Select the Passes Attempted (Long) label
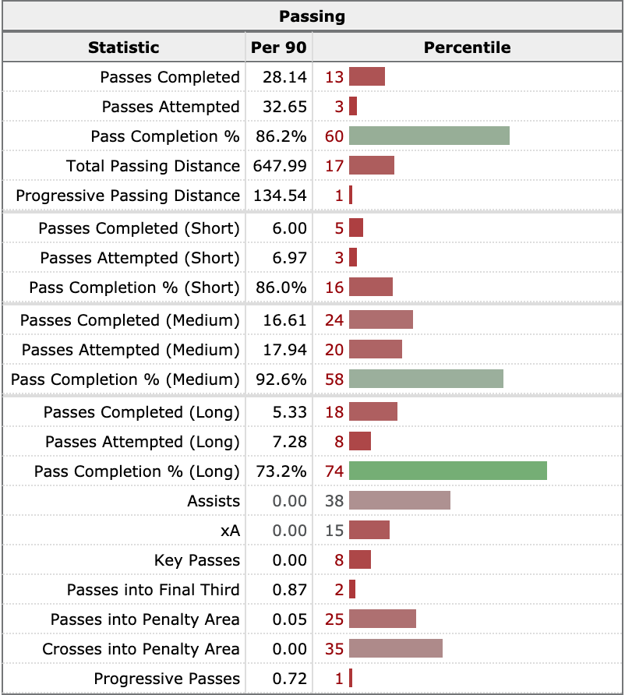 [142, 442]
